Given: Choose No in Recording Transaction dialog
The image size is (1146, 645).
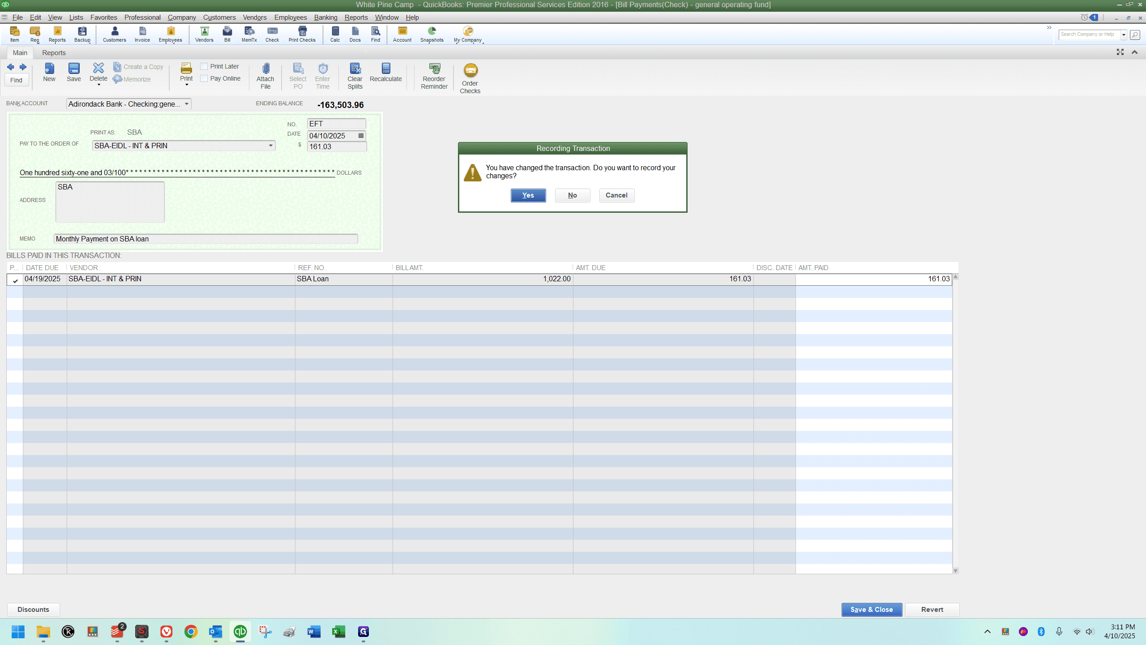Looking at the screenshot, I should pyautogui.click(x=573, y=195).
